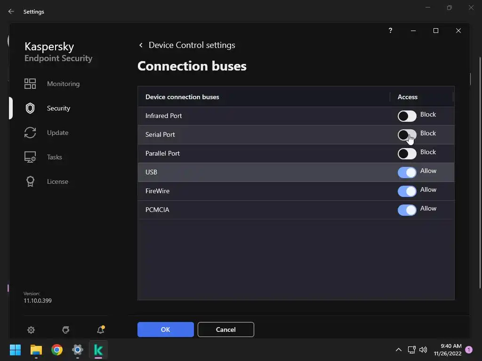The image size is (482, 361).
Task: Toggle Parallel Port access switch
Action: pyautogui.click(x=407, y=154)
